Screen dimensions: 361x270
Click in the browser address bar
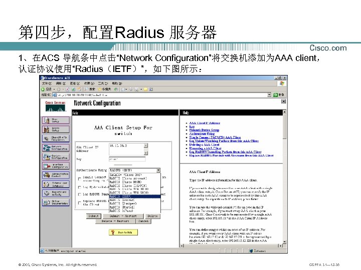[x=160, y=95]
